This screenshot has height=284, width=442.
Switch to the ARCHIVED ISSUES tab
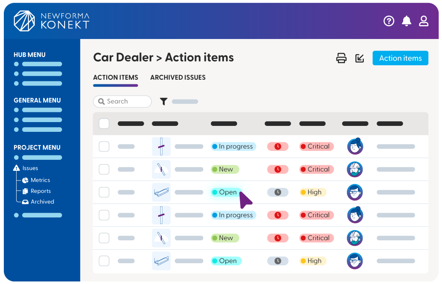point(178,78)
